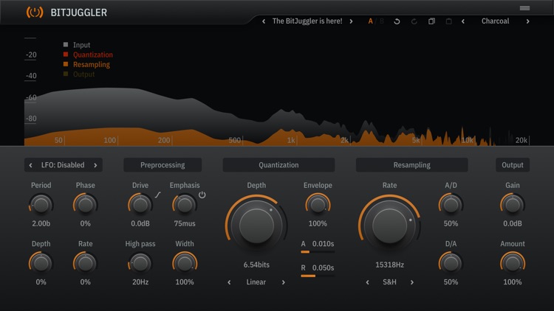The image size is (554, 311).
Task: Click the 0.0dB Drive value
Action: [x=140, y=223]
